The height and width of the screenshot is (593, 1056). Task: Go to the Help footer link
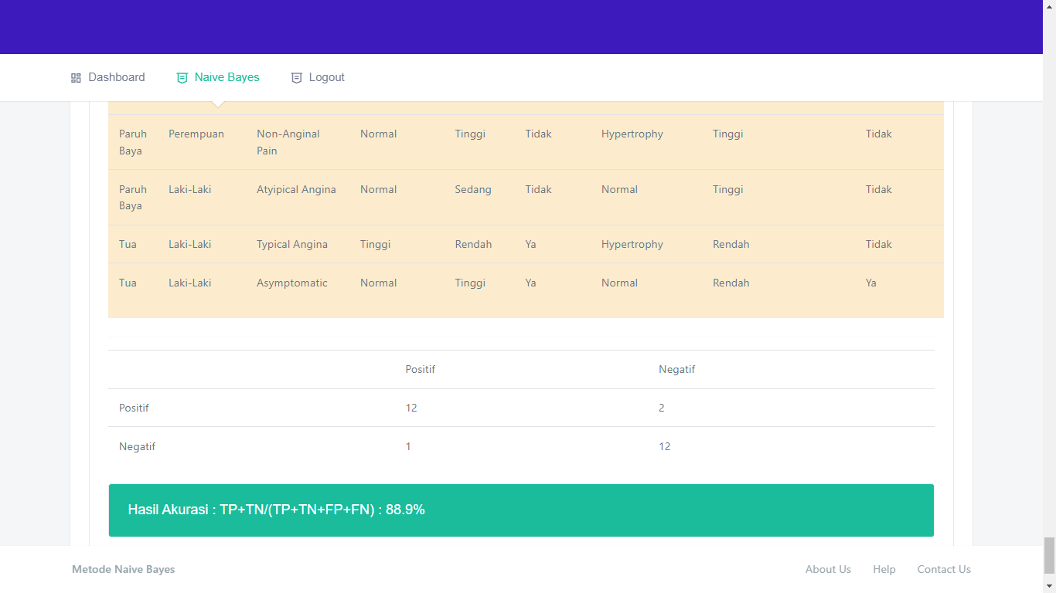[884, 569]
